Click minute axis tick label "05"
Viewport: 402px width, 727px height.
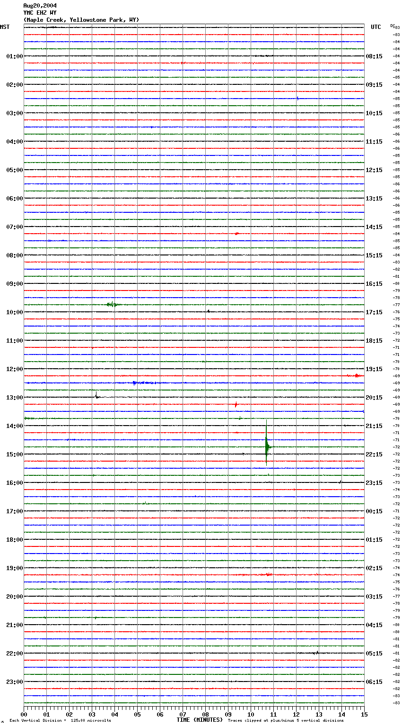137,714
